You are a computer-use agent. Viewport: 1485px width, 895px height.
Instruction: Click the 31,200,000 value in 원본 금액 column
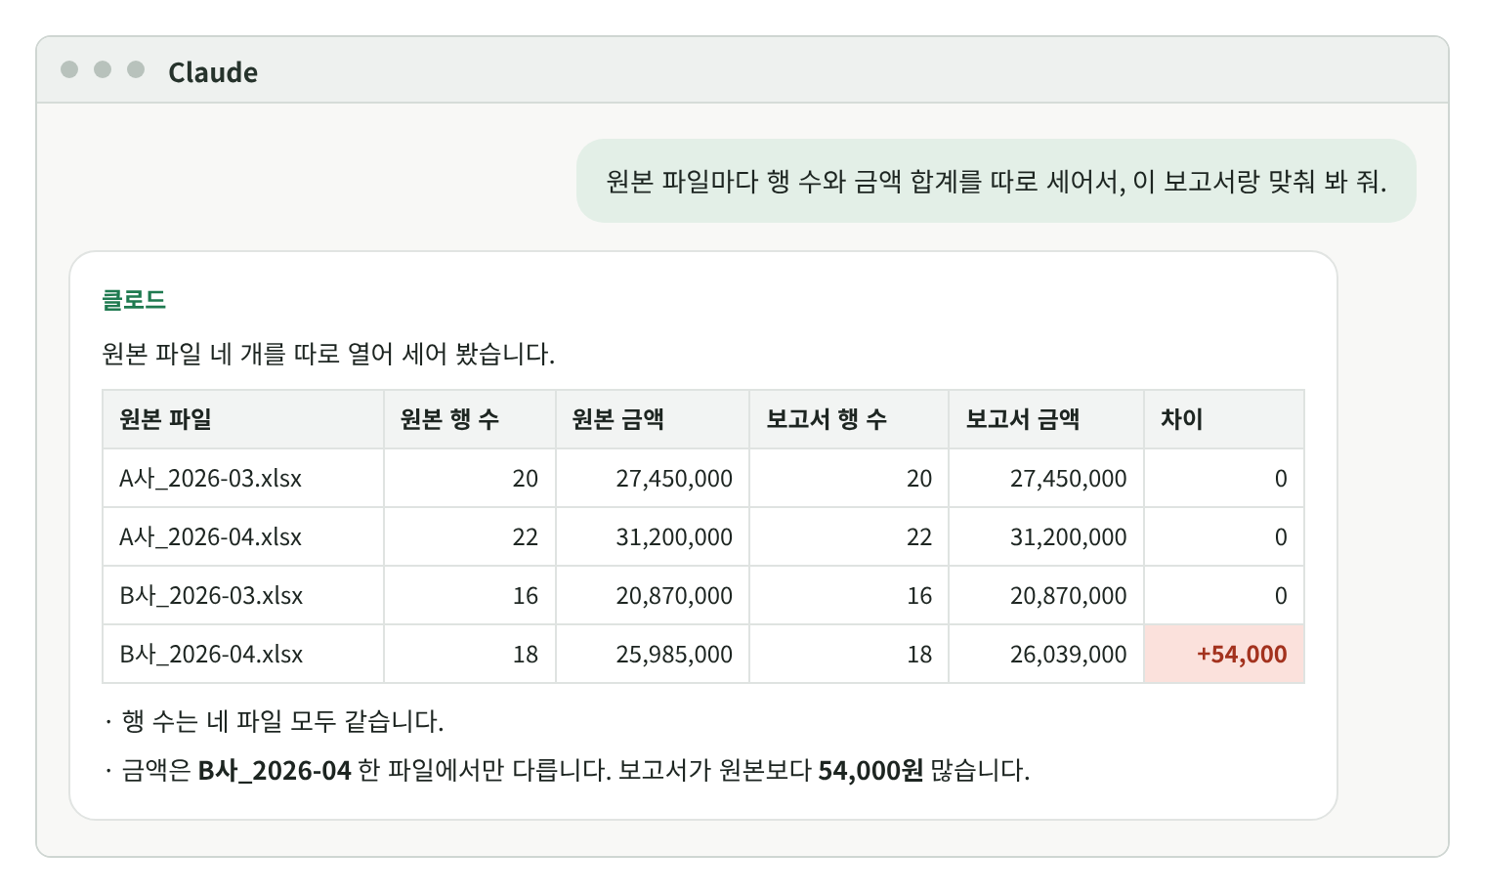674,536
